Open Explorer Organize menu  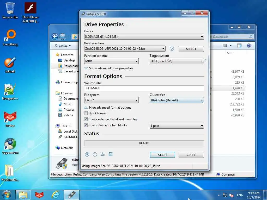pyautogui.click(x=63, y=46)
